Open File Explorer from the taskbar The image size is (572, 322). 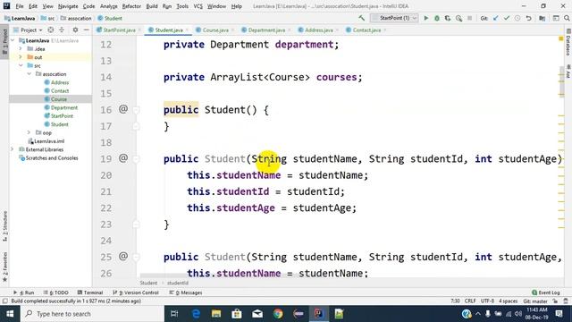click(216, 314)
